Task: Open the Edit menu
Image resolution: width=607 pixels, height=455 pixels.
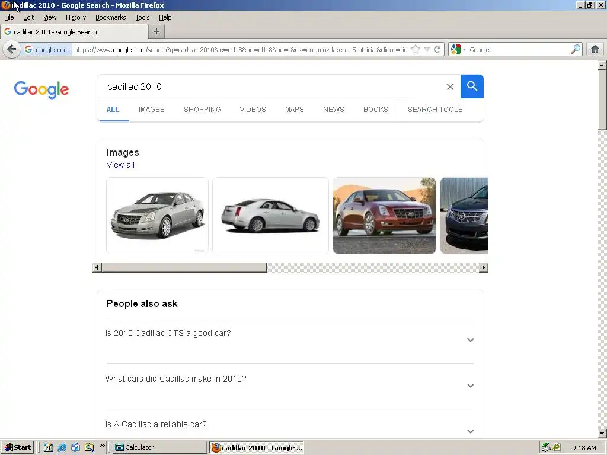Action: [x=28, y=17]
